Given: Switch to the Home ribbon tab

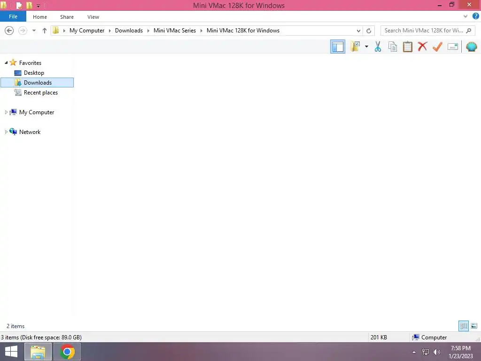Looking at the screenshot, I should (40, 17).
